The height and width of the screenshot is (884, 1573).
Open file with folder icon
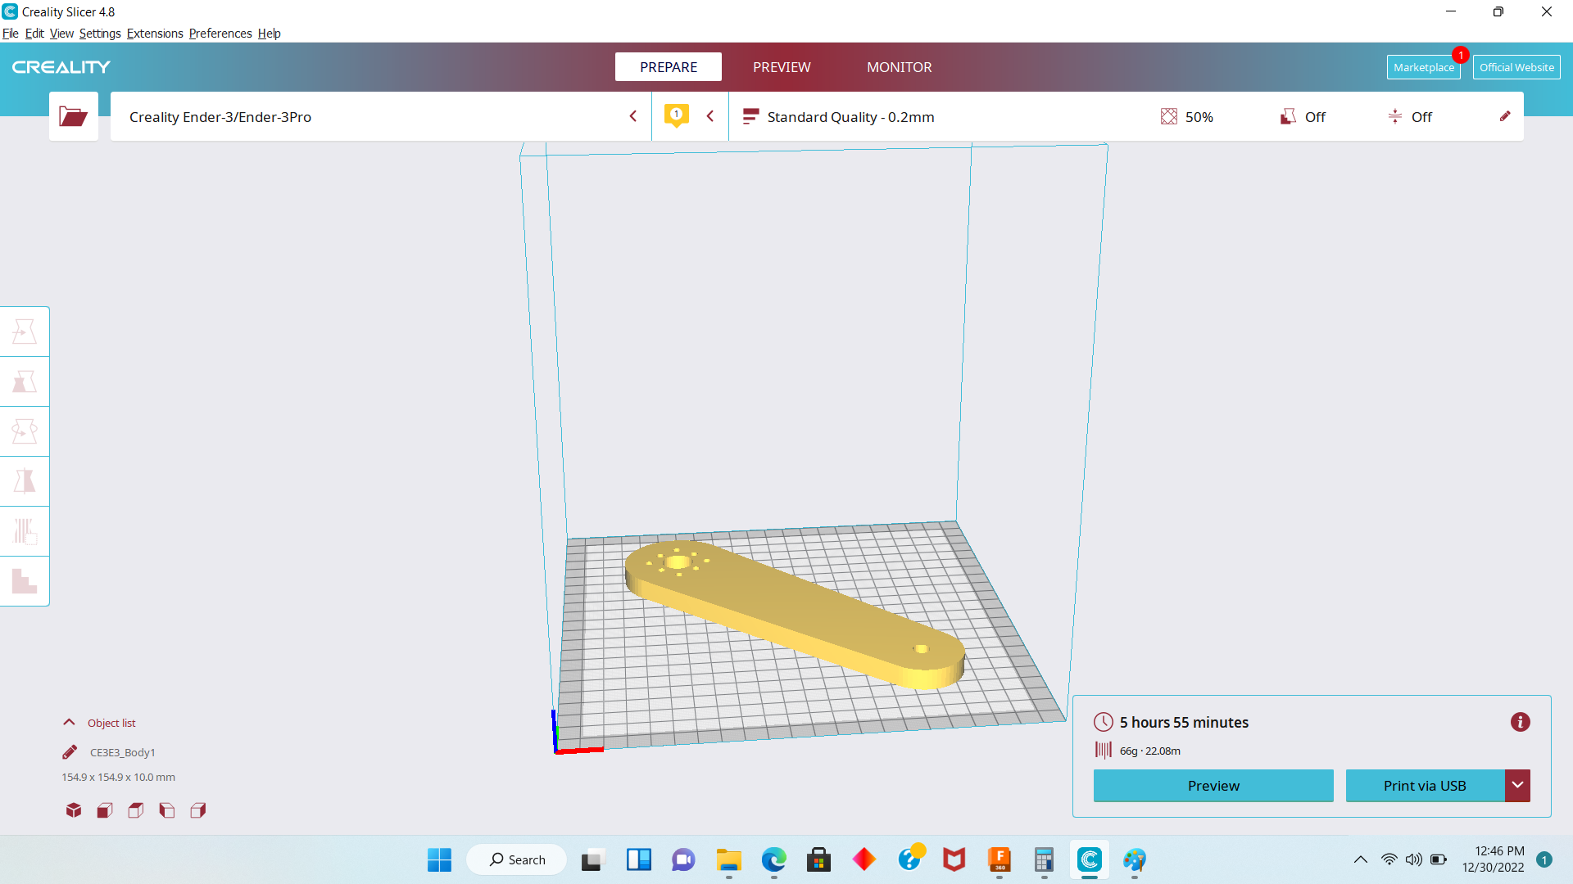[x=73, y=116]
